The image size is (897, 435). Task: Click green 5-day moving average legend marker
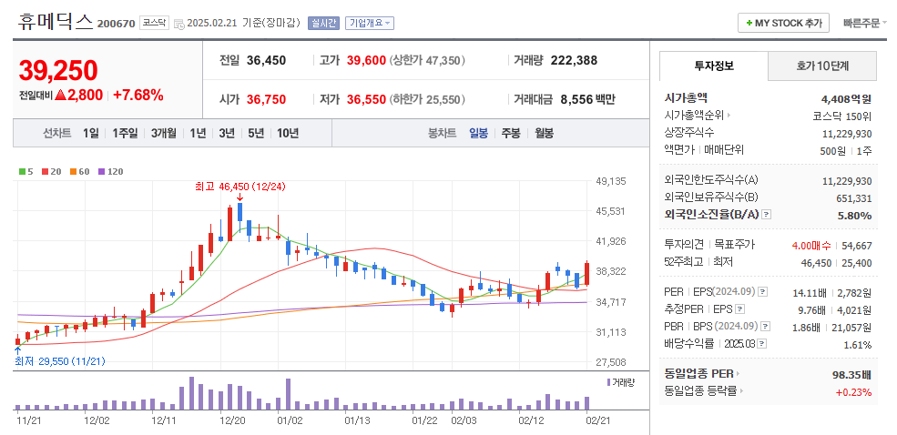(22, 171)
